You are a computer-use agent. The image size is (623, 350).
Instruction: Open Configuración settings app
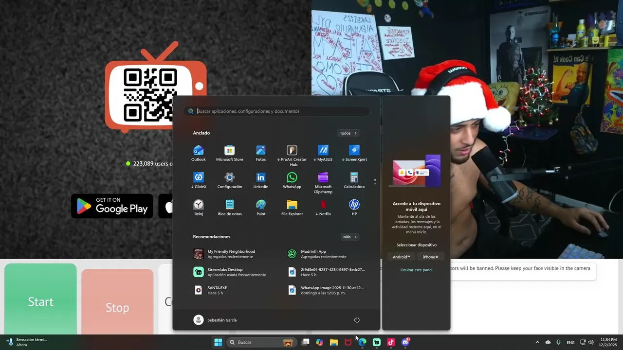(x=230, y=180)
